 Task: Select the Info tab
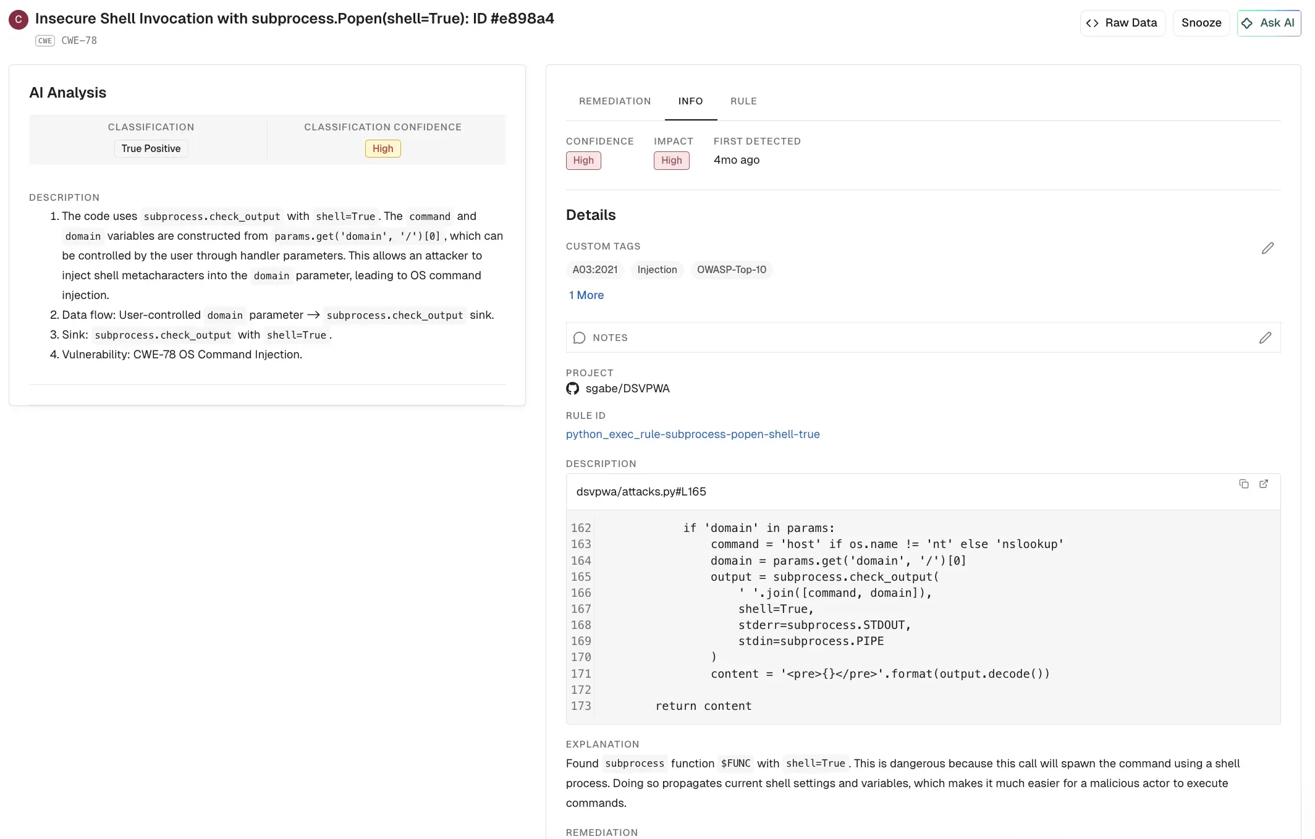690,101
